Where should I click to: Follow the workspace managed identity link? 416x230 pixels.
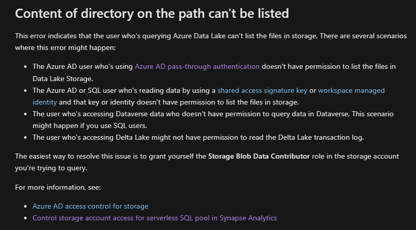tap(351, 90)
